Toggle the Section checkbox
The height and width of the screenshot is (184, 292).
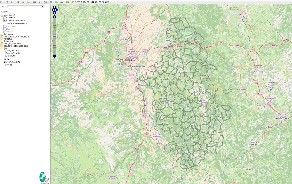5,31
